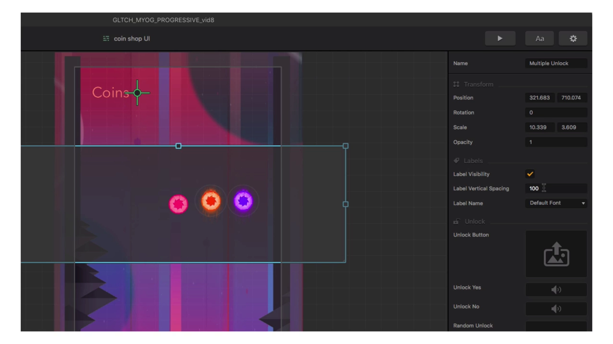The height and width of the screenshot is (344, 613).
Task: Open the gear settings button
Action: tap(573, 39)
